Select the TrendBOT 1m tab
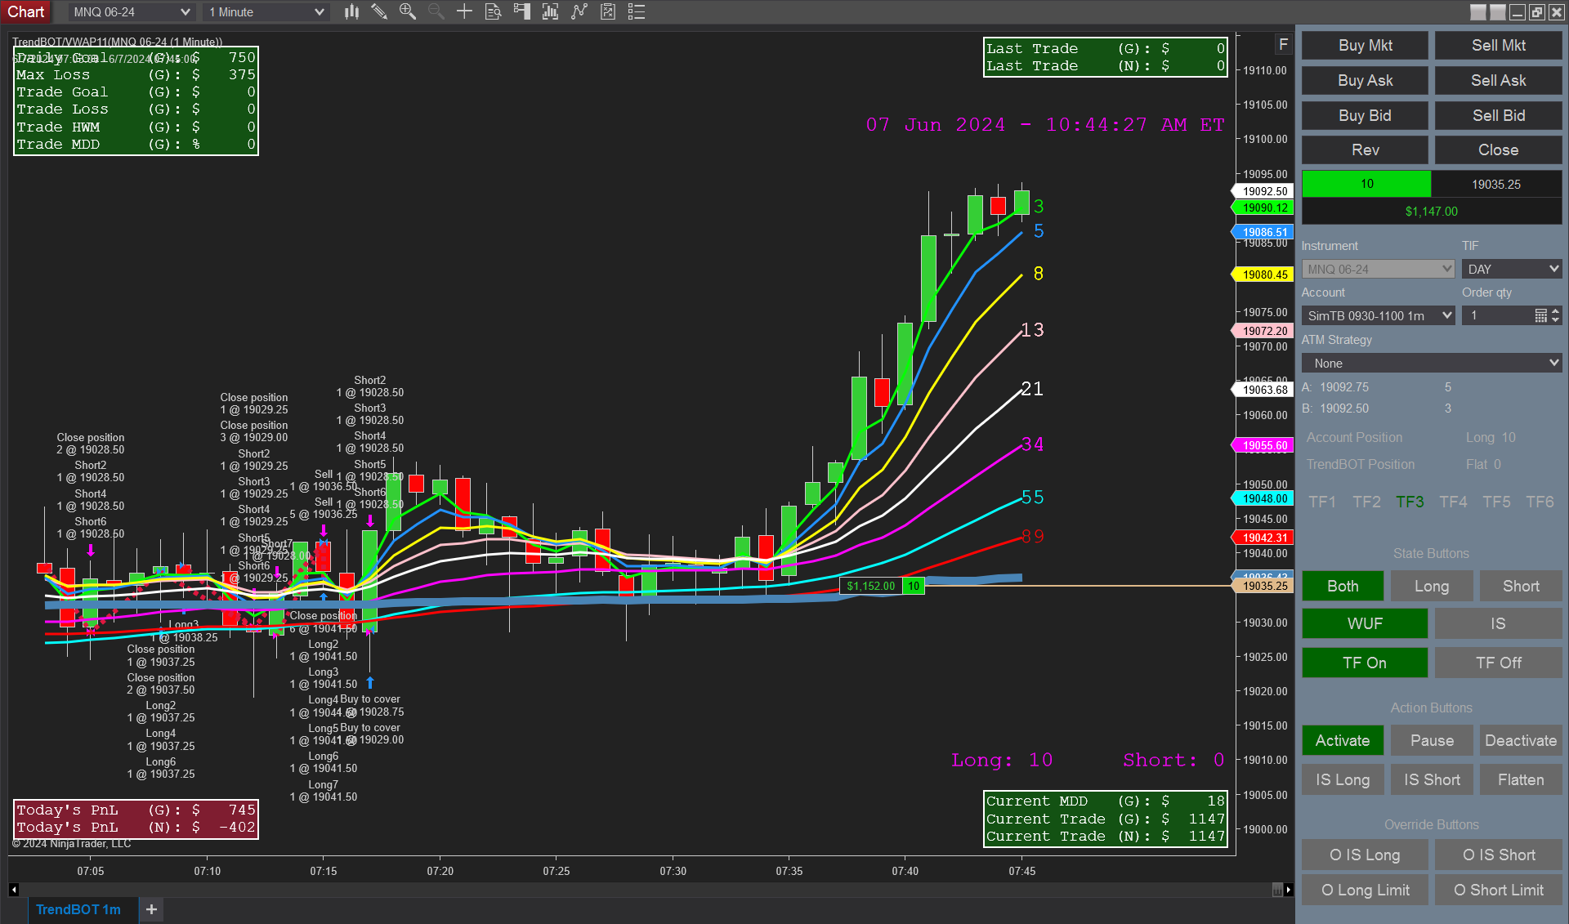Screen dimensions: 1569x924 [x=79, y=909]
